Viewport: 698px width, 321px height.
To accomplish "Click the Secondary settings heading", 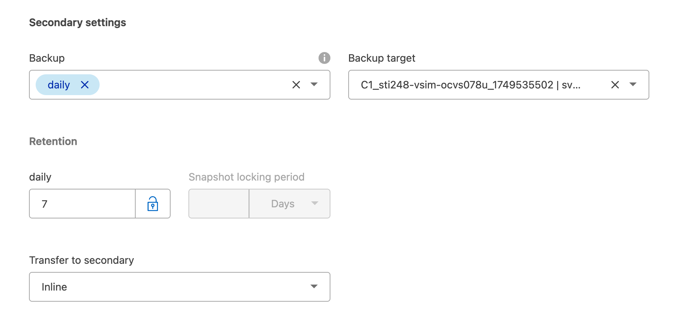I will tap(78, 23).
